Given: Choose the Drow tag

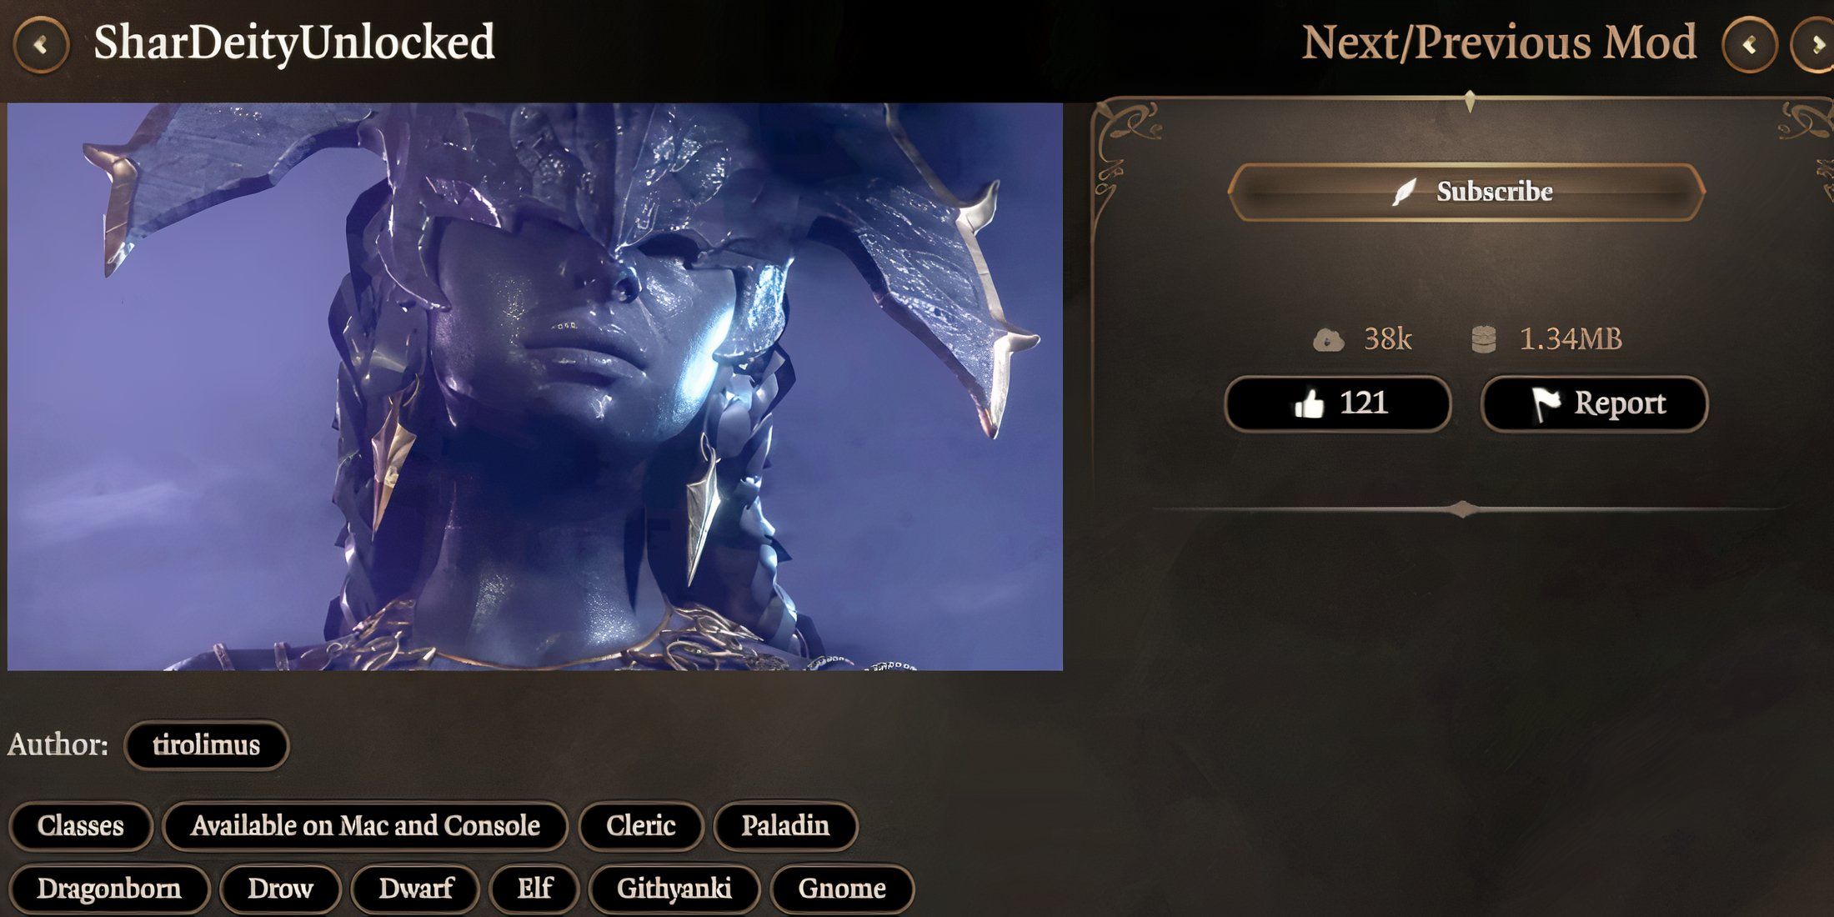Looking at the screenshot, I should pyautogui.click(x=280, y=889).
